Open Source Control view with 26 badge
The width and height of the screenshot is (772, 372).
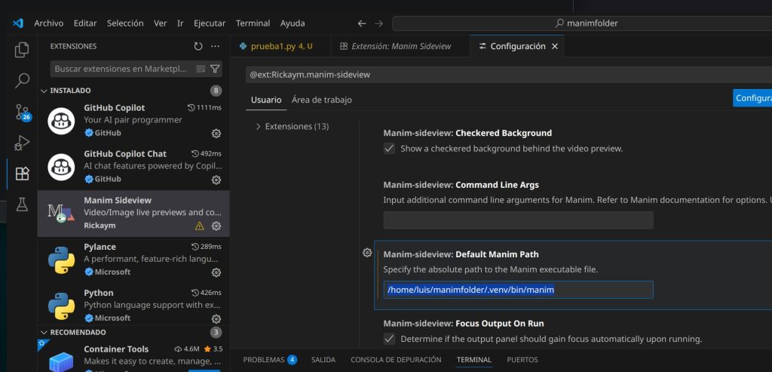pos(22,112)
